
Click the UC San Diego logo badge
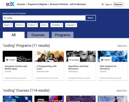click(x=74, y=60)
